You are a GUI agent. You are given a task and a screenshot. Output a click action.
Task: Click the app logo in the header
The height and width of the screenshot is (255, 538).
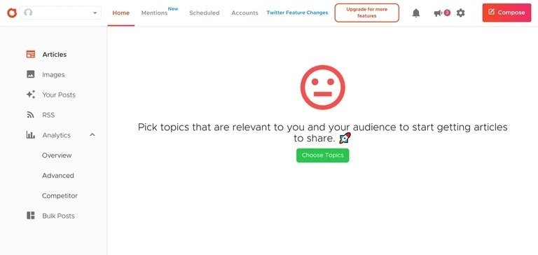(12, 13)
